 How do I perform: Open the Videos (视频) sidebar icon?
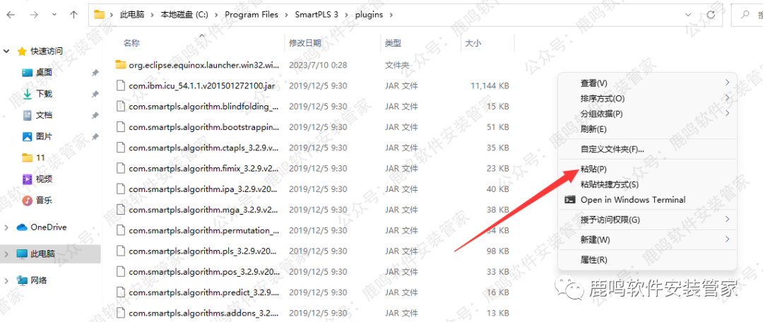pyautogui.click(x=28, y=179)
